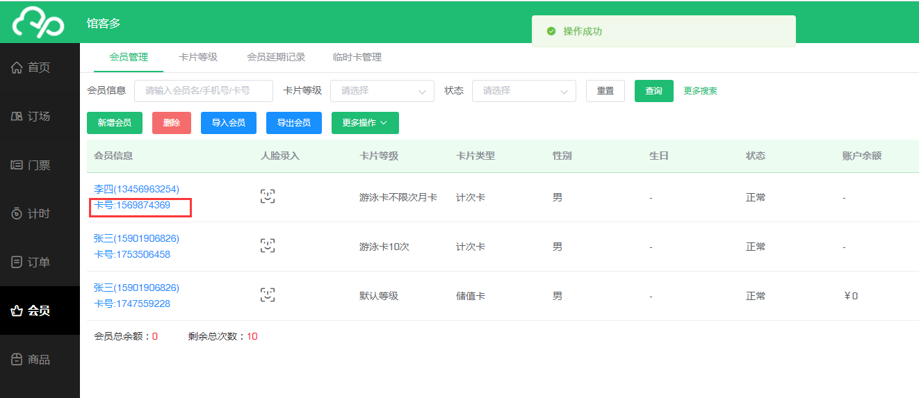
Task: Click 馆客多 title in header
Action: coord(104,23)
